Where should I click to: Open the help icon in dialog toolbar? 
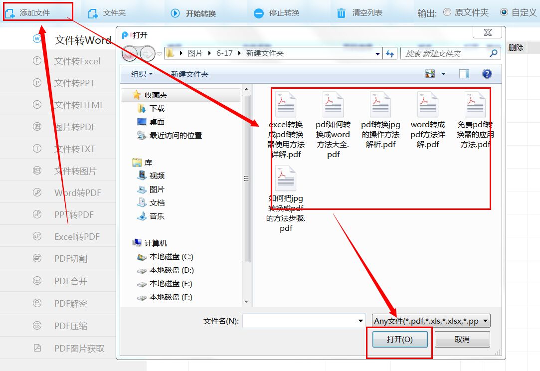click(x=487, y=74)
